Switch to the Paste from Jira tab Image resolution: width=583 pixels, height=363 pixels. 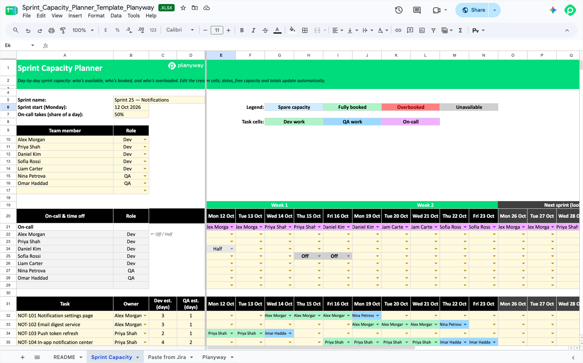pos(167,357)
